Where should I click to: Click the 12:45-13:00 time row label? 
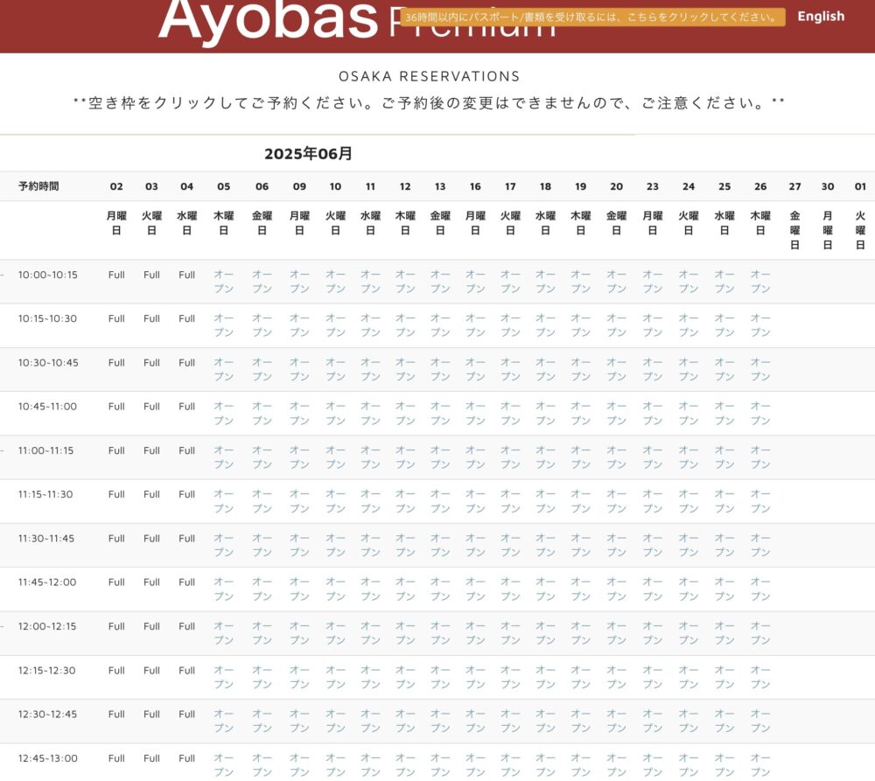(x=47, y=758)
